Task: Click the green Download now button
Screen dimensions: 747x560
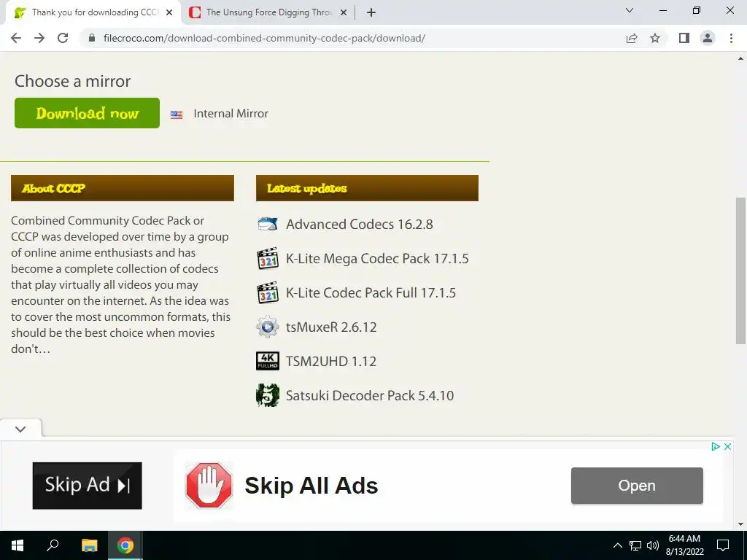Action: (x=88, y=113)
